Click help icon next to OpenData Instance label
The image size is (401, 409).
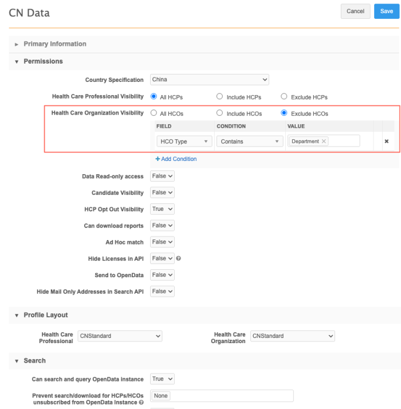tap(141, 403)
